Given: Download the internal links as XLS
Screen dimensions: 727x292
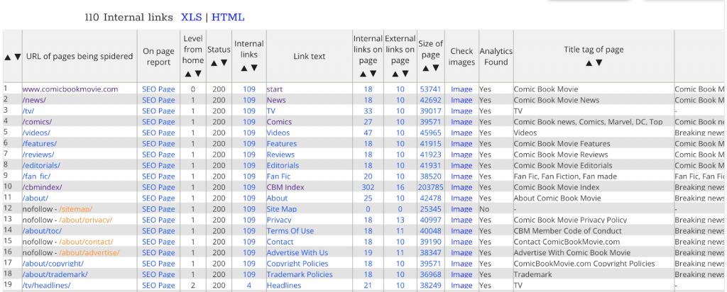Looking at the screenshot, I should coord(191,18).
